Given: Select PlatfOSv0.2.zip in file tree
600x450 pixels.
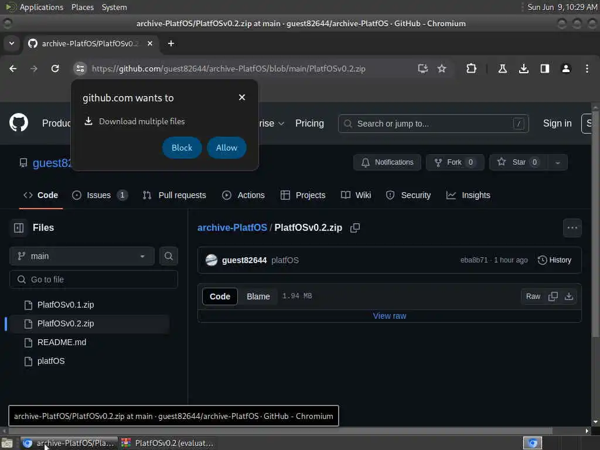Looking at the screenshot, I should [x=89, y=323].
